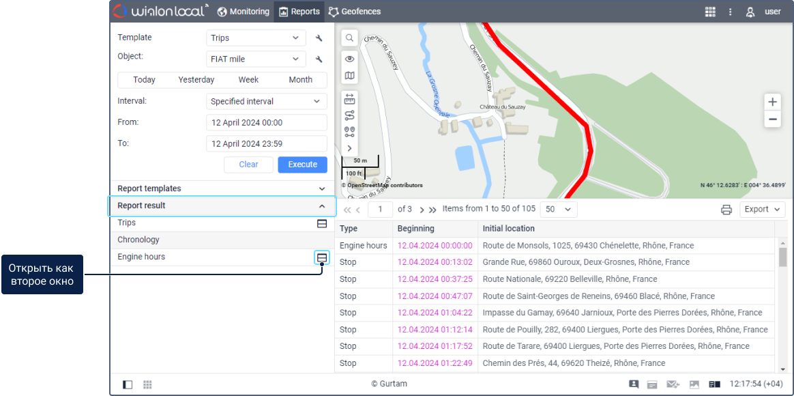Image resolution: width=794 pixels, height=396 pixels.
Task: Open the SMS messages icon
Action: (x=673, y=384)
